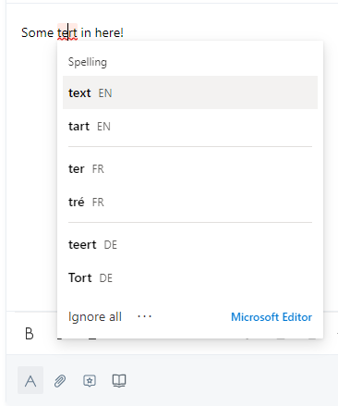Toggle the Format text icon in compose bar

(30, 380)
